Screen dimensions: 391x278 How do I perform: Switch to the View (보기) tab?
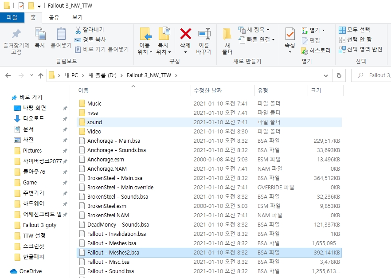77,17
